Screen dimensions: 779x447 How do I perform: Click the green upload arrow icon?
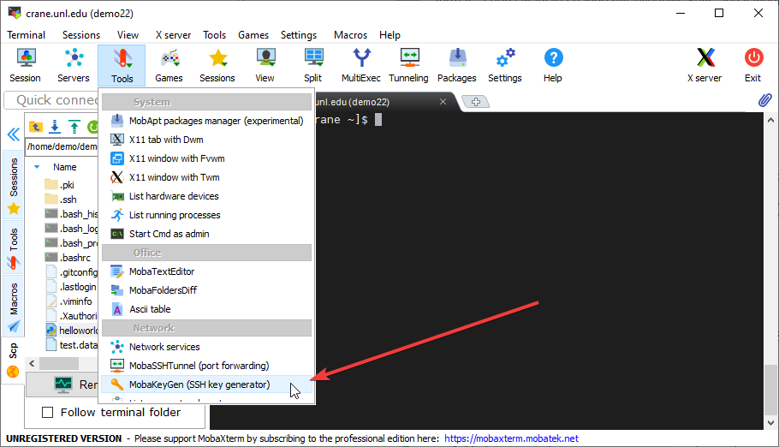click(x=74, y=127)
